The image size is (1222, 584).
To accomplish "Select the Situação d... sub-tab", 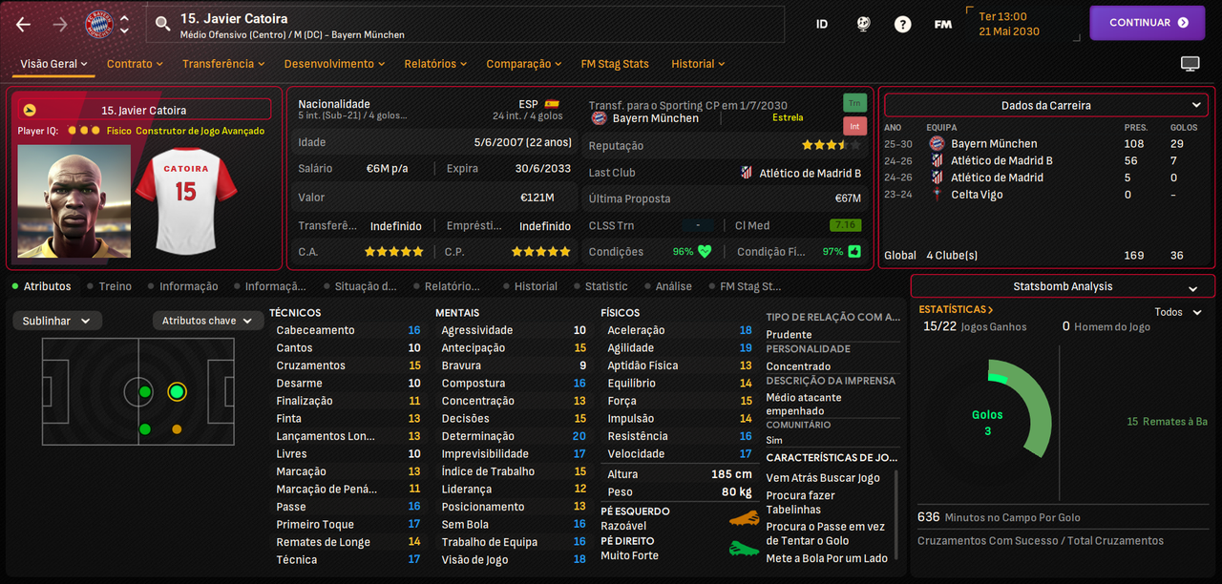I will coord(359,286).
